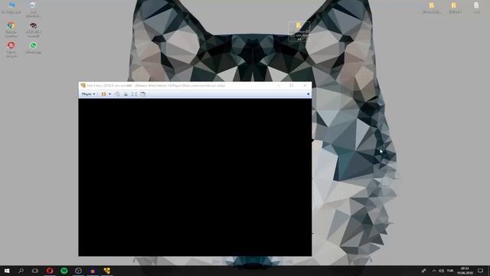
Task: Change the TUR keyboard language indicator
Action: pyautogui.click(x=450, y=271)
